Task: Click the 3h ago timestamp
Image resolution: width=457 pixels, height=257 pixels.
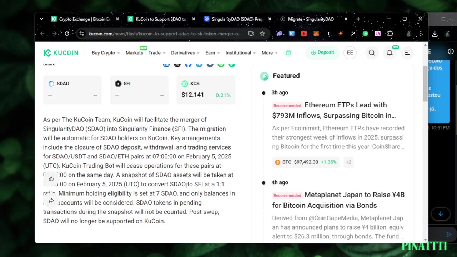Action: (280, 92)
